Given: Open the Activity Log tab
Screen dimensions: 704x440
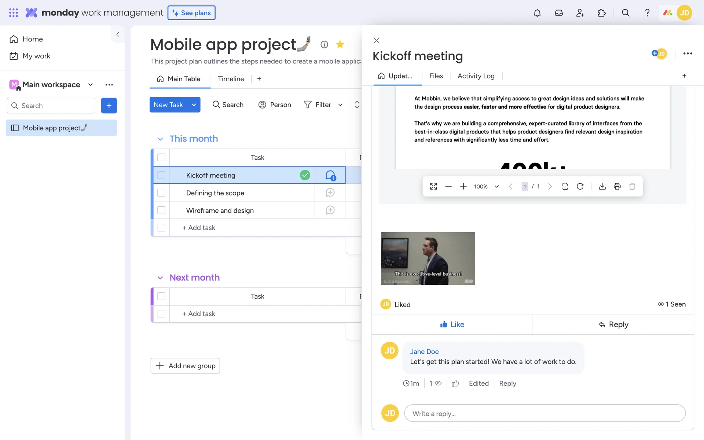Looking at the screenshot, I should pyautogui.click(x=476, y=76).
